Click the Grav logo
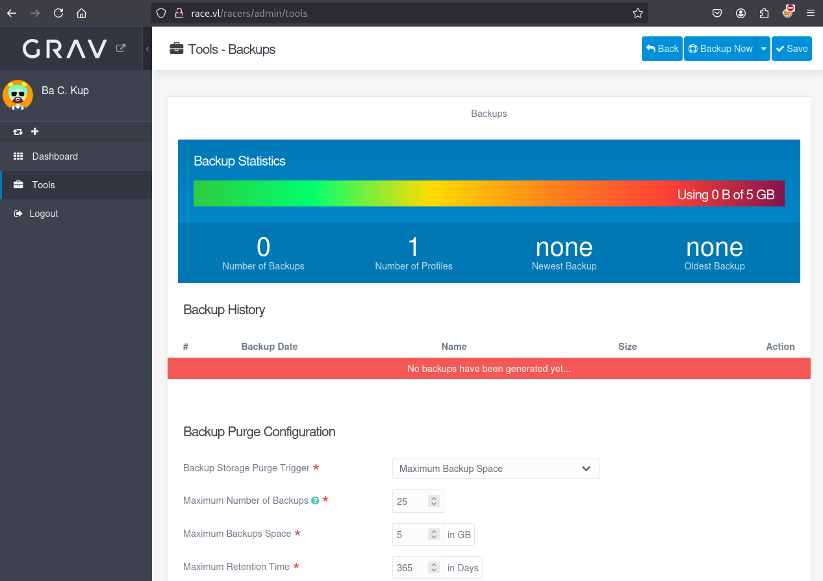This screenshot has height=581, width=823. pyautogui.click(x=64, y=49)
